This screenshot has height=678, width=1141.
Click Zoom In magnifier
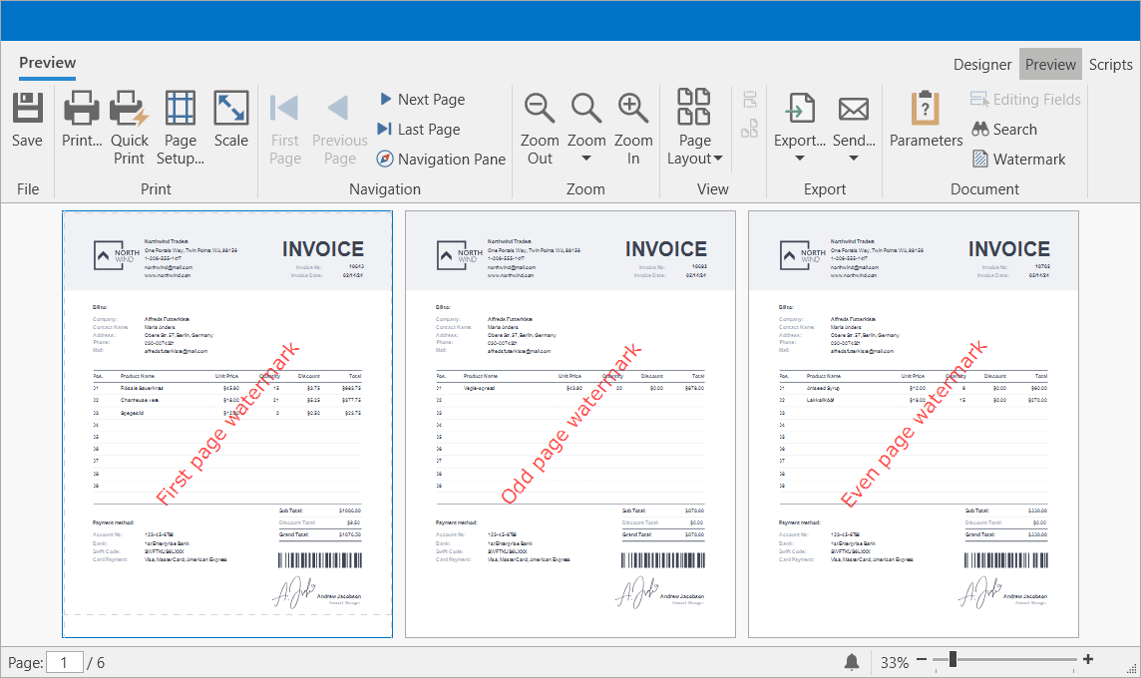point(633,108)
